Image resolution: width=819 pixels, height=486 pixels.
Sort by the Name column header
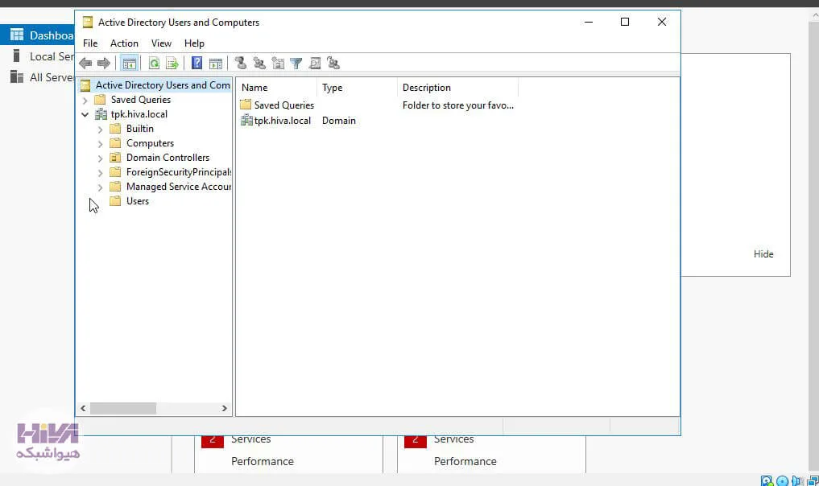[x=276, y=88]
